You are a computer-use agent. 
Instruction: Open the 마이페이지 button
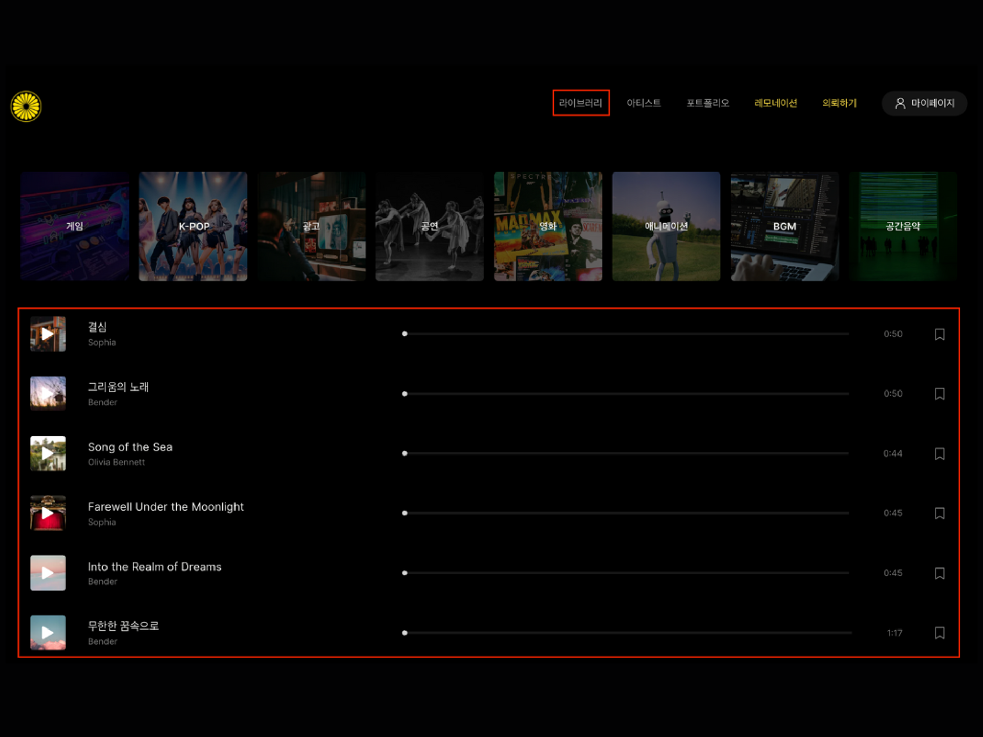click(x=924, y=103)
